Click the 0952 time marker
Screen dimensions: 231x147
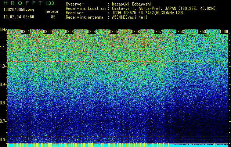[47, 32]
